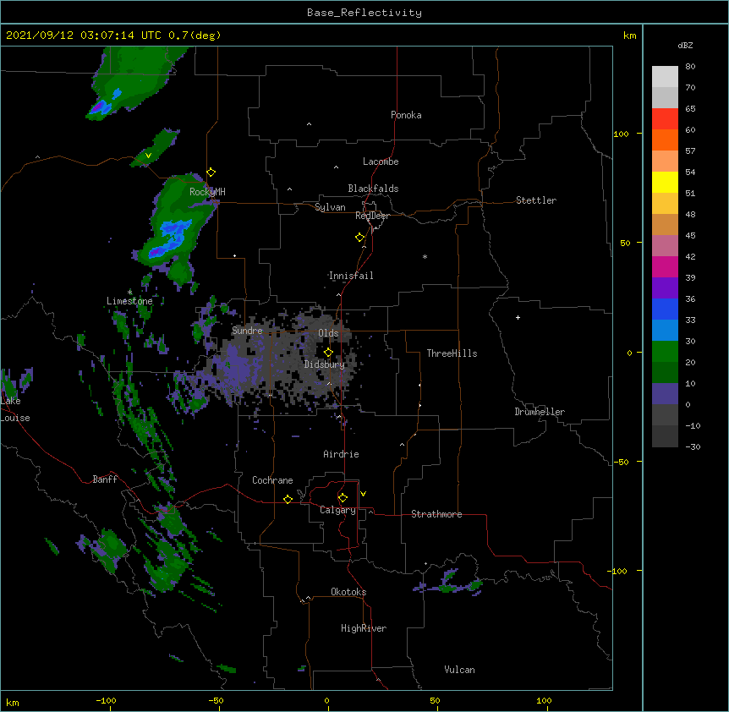Click the Vulcan label
Viewport: 729px width, 712px height.
(x=459, y=670)
